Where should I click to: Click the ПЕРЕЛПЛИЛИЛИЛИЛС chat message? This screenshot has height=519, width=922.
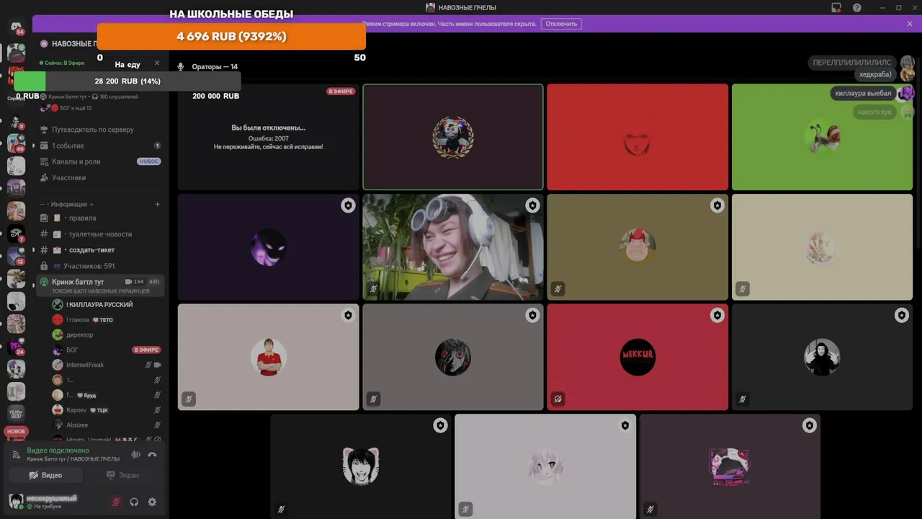coord(852,62)
